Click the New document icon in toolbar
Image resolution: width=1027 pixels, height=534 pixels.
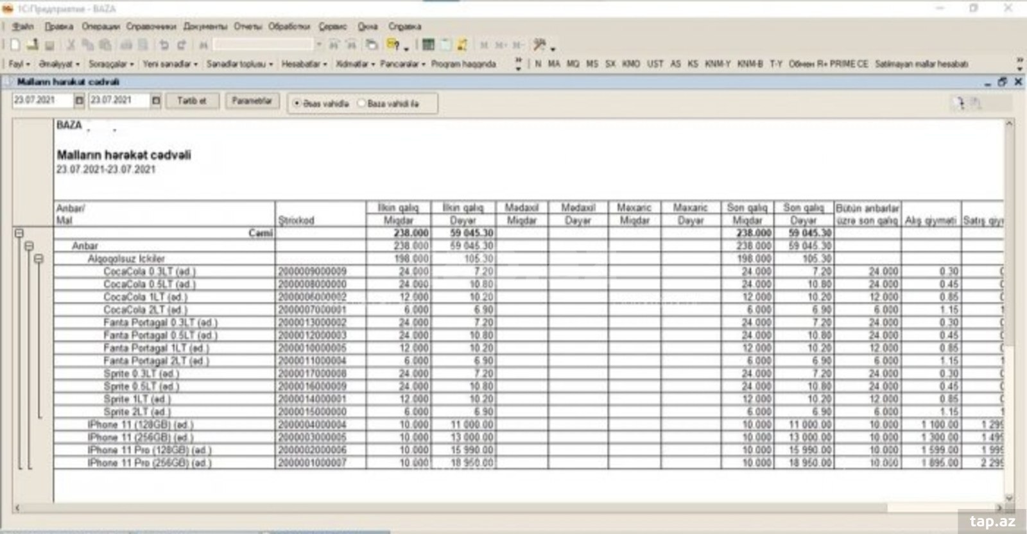[14, 45]
